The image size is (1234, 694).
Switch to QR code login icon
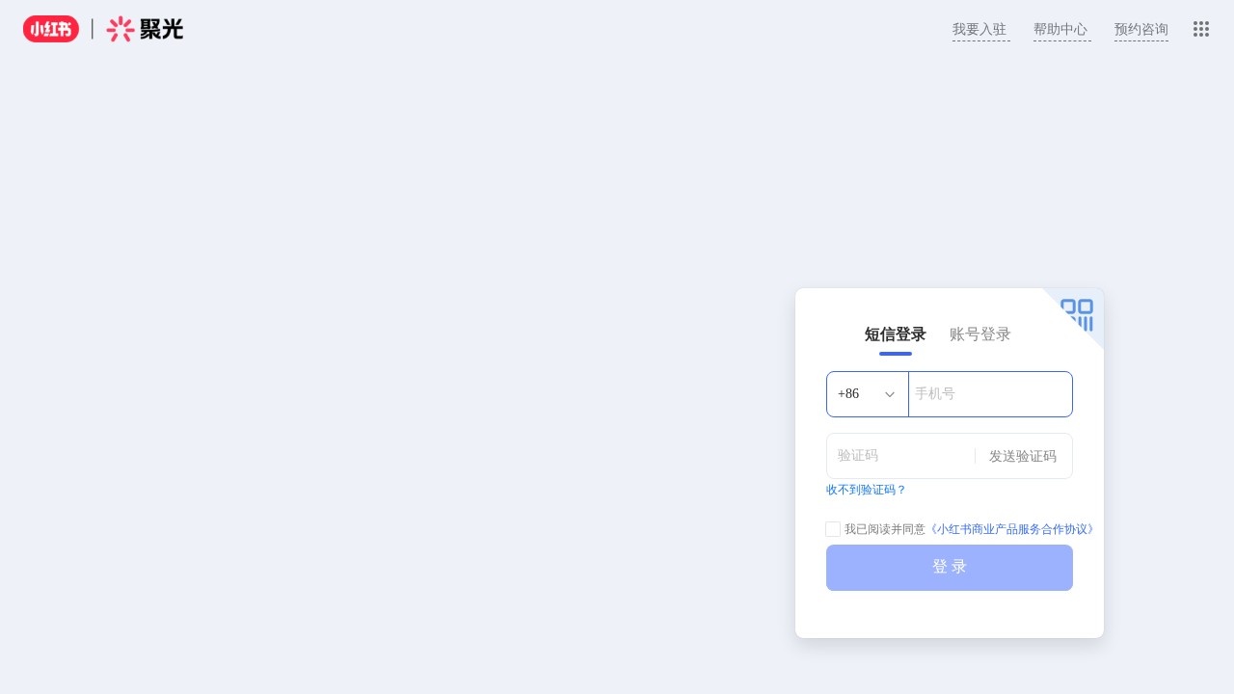point(1077,314)
